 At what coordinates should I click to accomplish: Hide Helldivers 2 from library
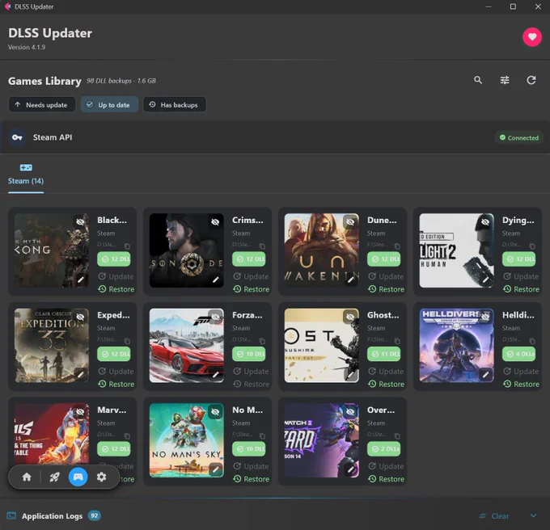tap(485, 317)
